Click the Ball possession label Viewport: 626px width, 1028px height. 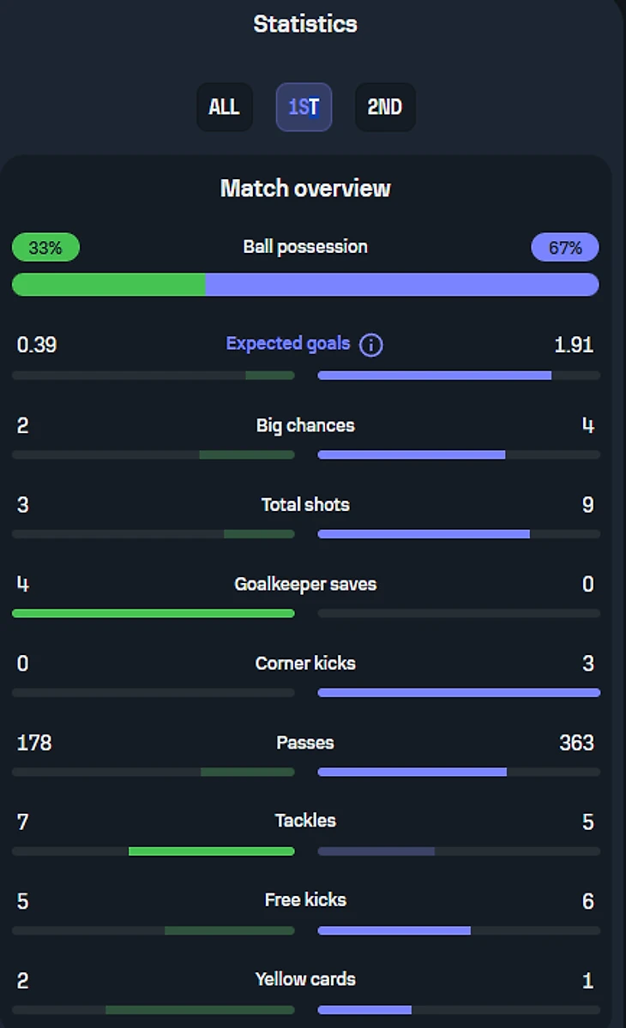coord(305,247)
